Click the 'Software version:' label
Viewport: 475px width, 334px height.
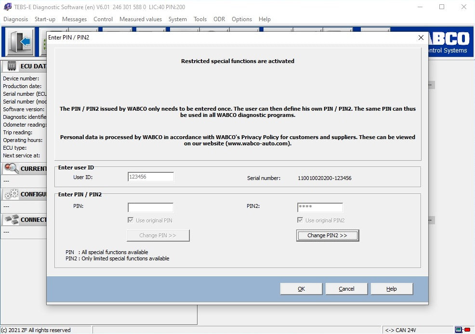(x=24, y=109)
